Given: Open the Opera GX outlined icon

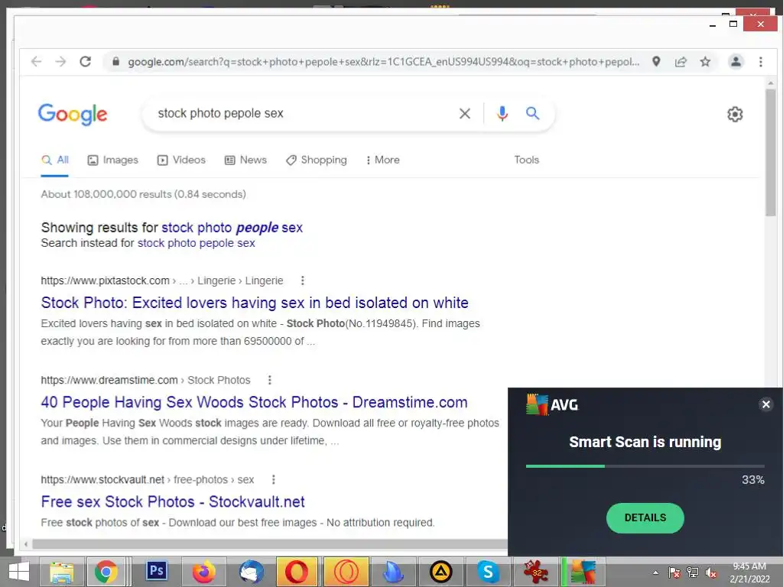Looking at the screenshot, I should click(346, 572).
